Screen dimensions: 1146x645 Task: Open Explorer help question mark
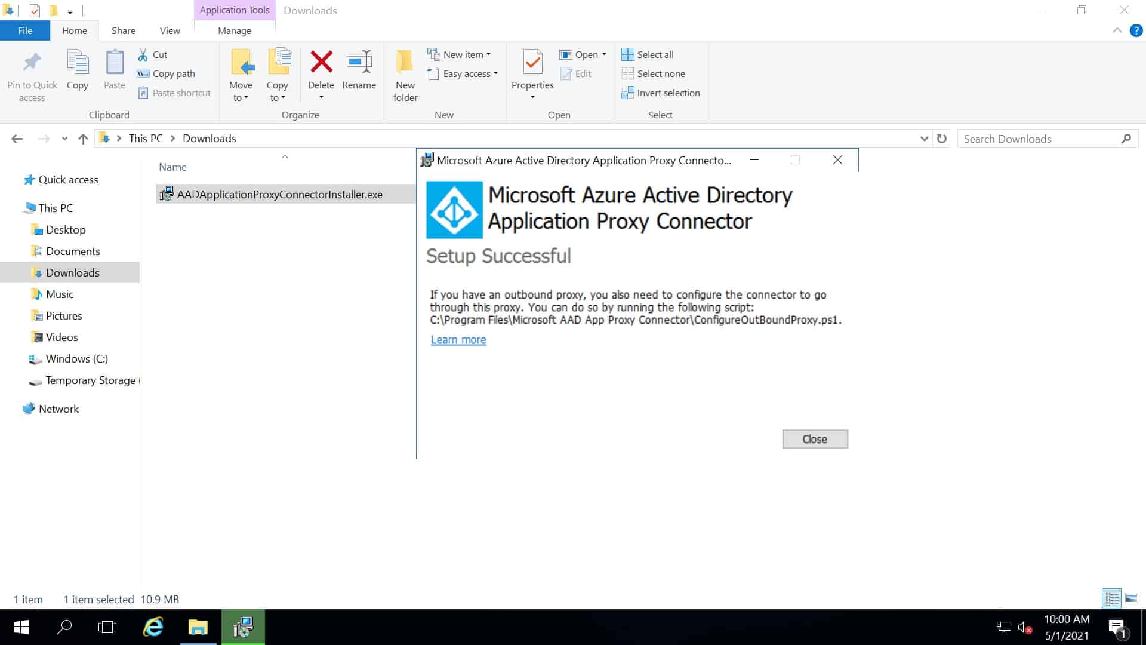pyautogui.click(x=1136, y=30)
